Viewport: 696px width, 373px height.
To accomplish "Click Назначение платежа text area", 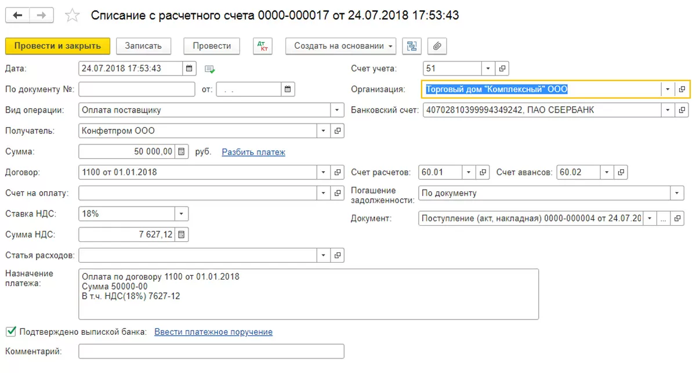I will [x=309, y=294].
